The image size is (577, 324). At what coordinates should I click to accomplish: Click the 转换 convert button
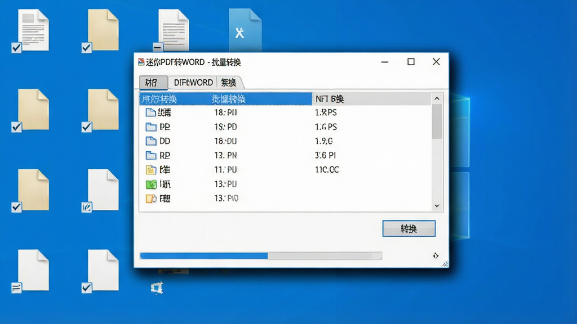pos(409,228)
